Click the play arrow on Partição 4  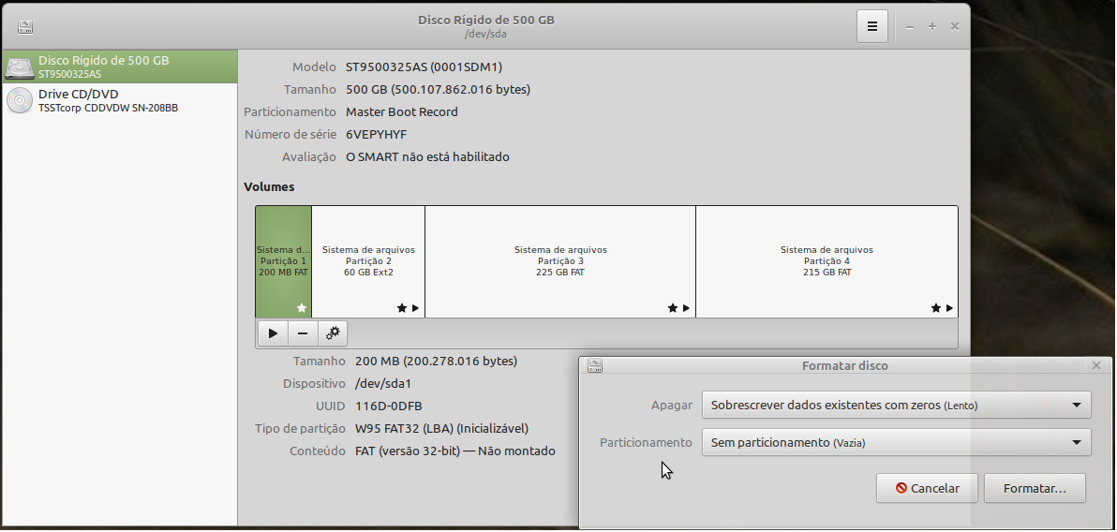click(949, 308)
